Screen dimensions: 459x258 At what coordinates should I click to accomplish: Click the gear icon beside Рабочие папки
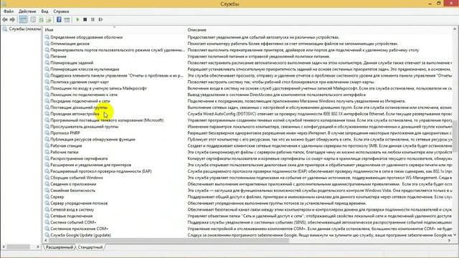click(47, 152)
